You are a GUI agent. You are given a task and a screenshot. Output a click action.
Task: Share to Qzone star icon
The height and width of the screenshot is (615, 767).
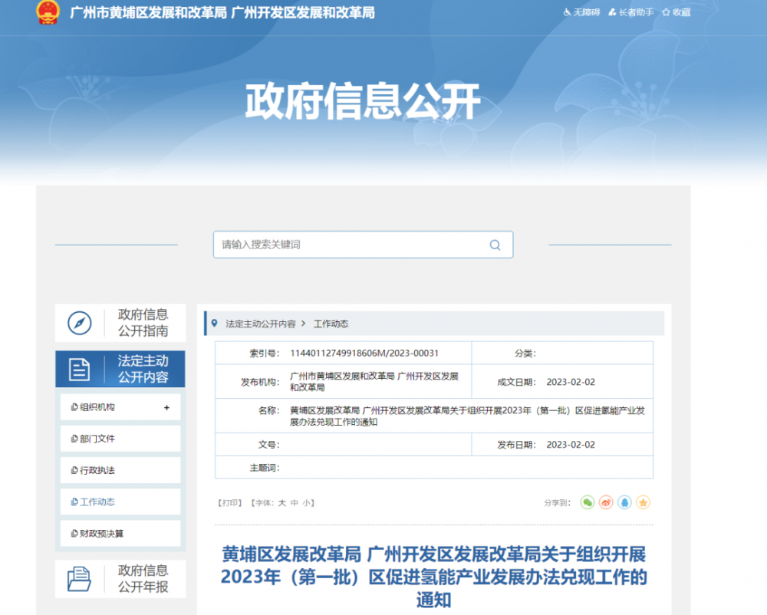point(643,502)
